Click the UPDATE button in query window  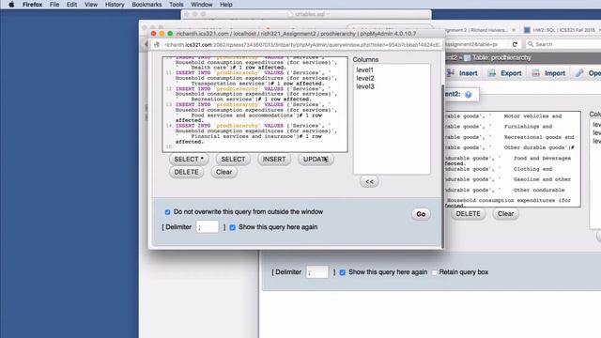point(316,159)
